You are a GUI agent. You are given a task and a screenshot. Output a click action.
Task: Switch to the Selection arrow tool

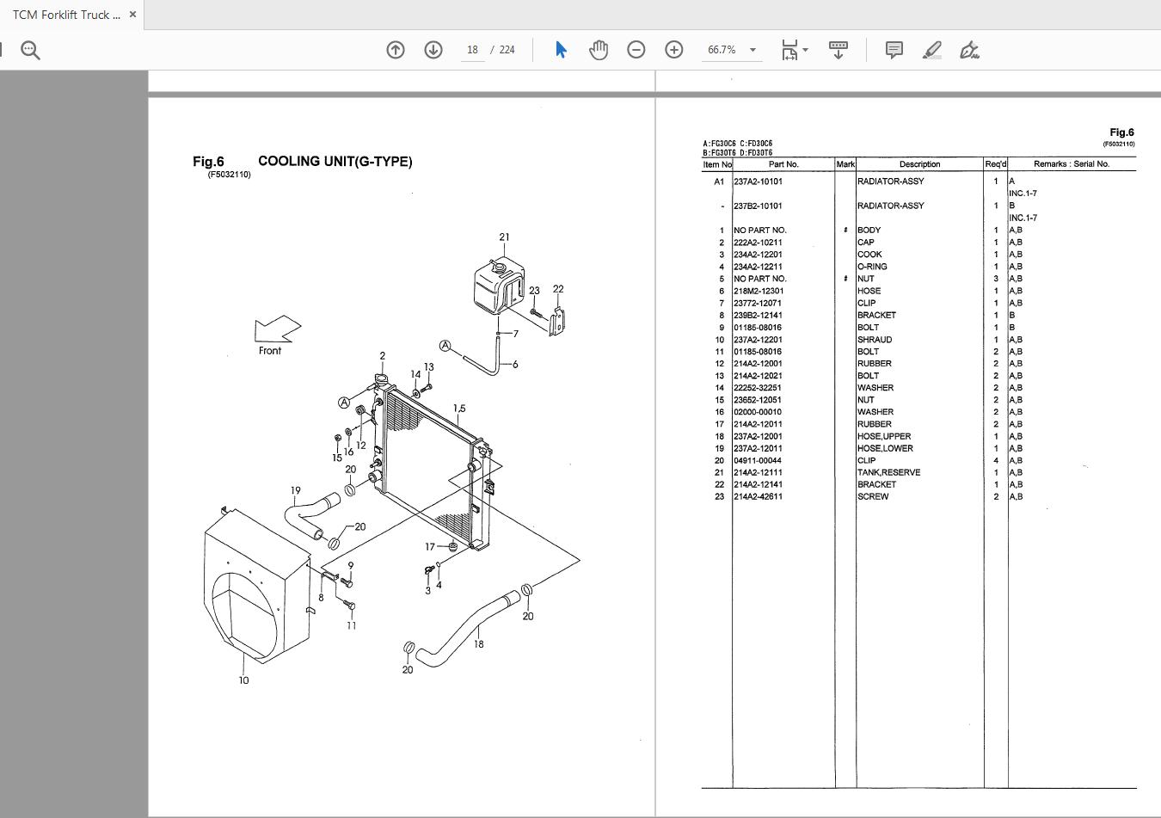(560, 50)
